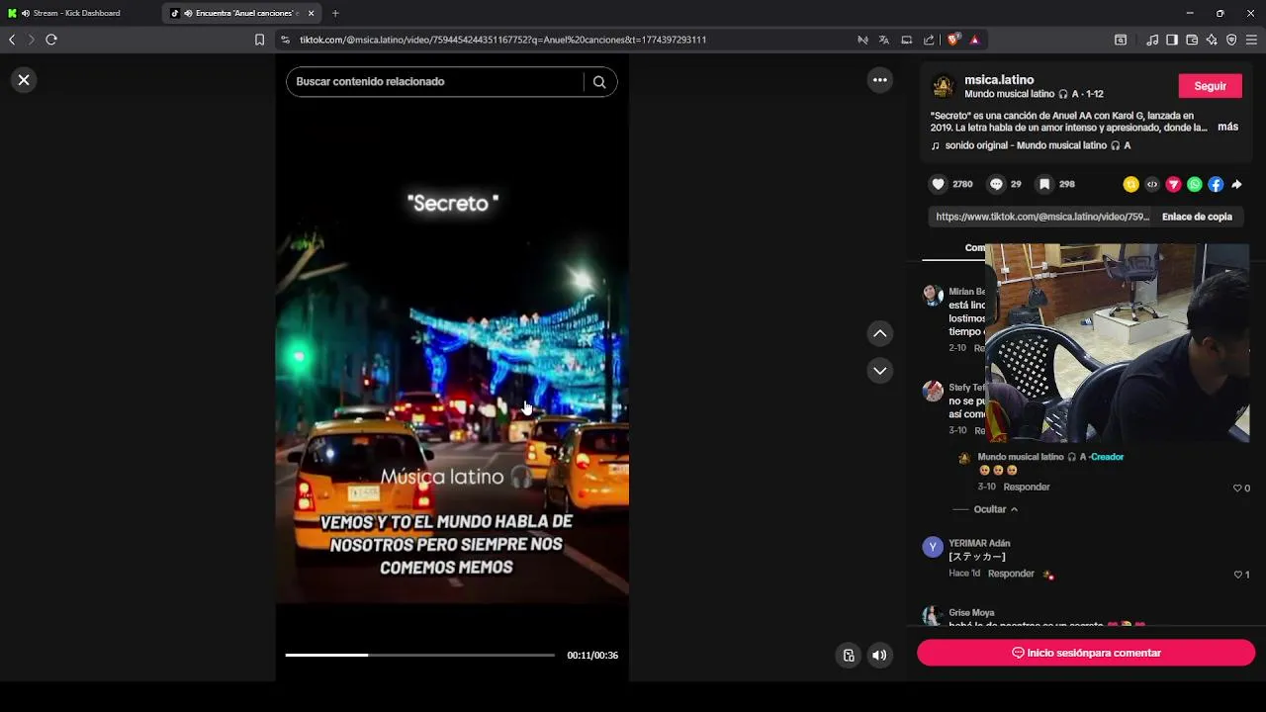
Task: Click the tab search icon in toolbar
Action: tap(1121, 40)
